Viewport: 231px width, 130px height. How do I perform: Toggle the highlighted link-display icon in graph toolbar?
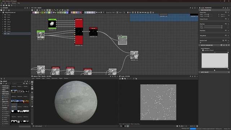tap(47, 10)
